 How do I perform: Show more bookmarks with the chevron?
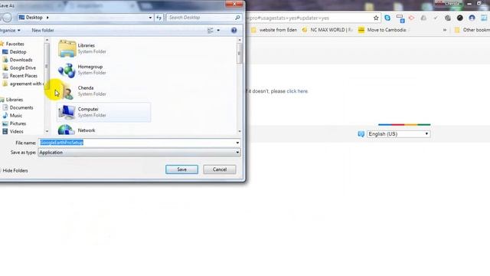(x=445, y=30)
